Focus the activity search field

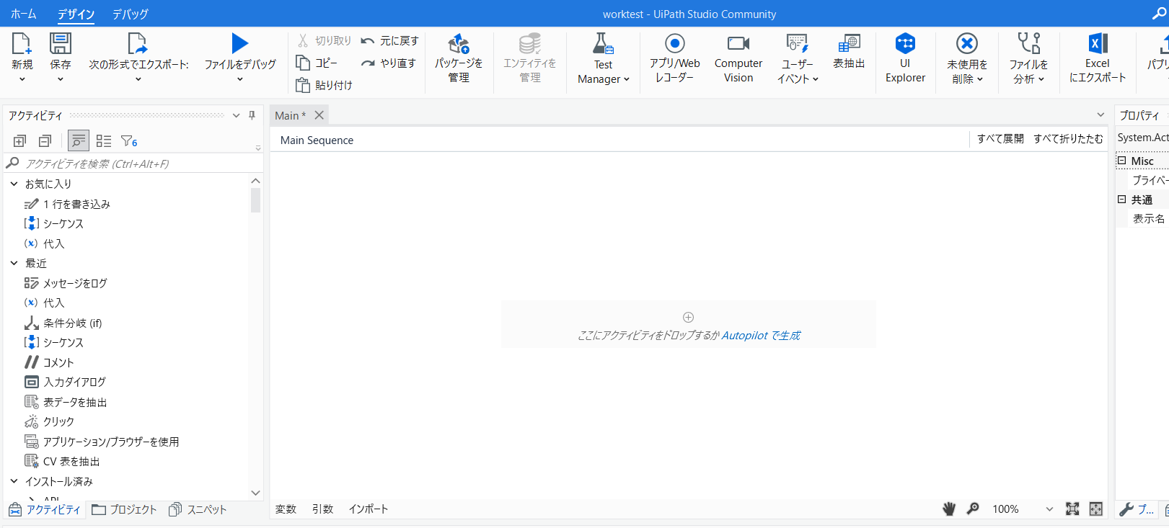coord(133,164)
